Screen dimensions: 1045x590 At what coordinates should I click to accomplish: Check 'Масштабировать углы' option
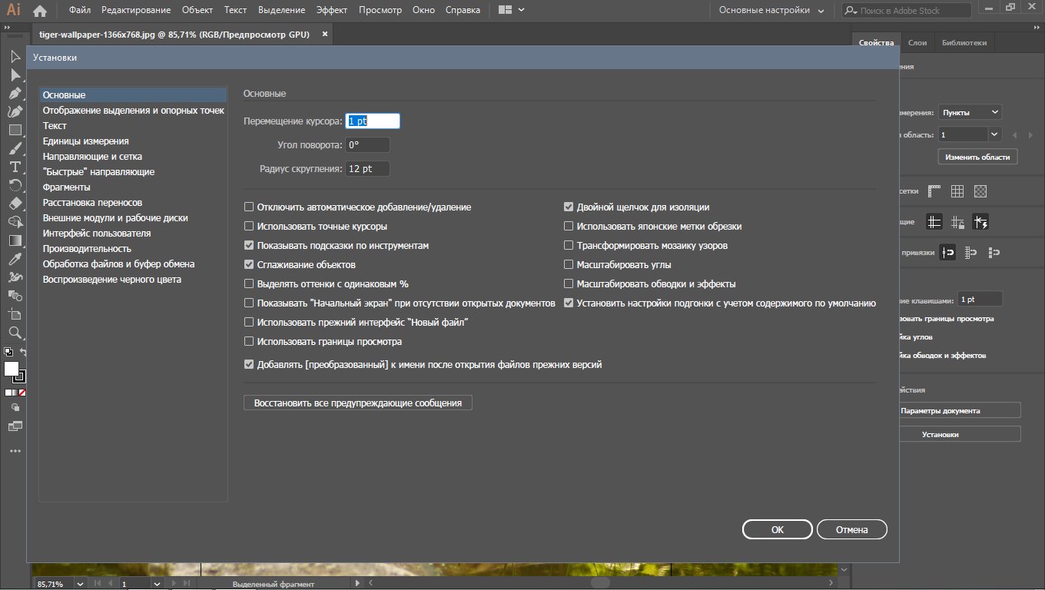[569, 265]
